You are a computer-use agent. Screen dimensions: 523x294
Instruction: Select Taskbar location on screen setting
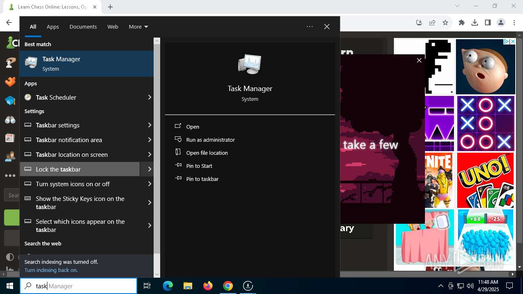(x=80, y=154)
